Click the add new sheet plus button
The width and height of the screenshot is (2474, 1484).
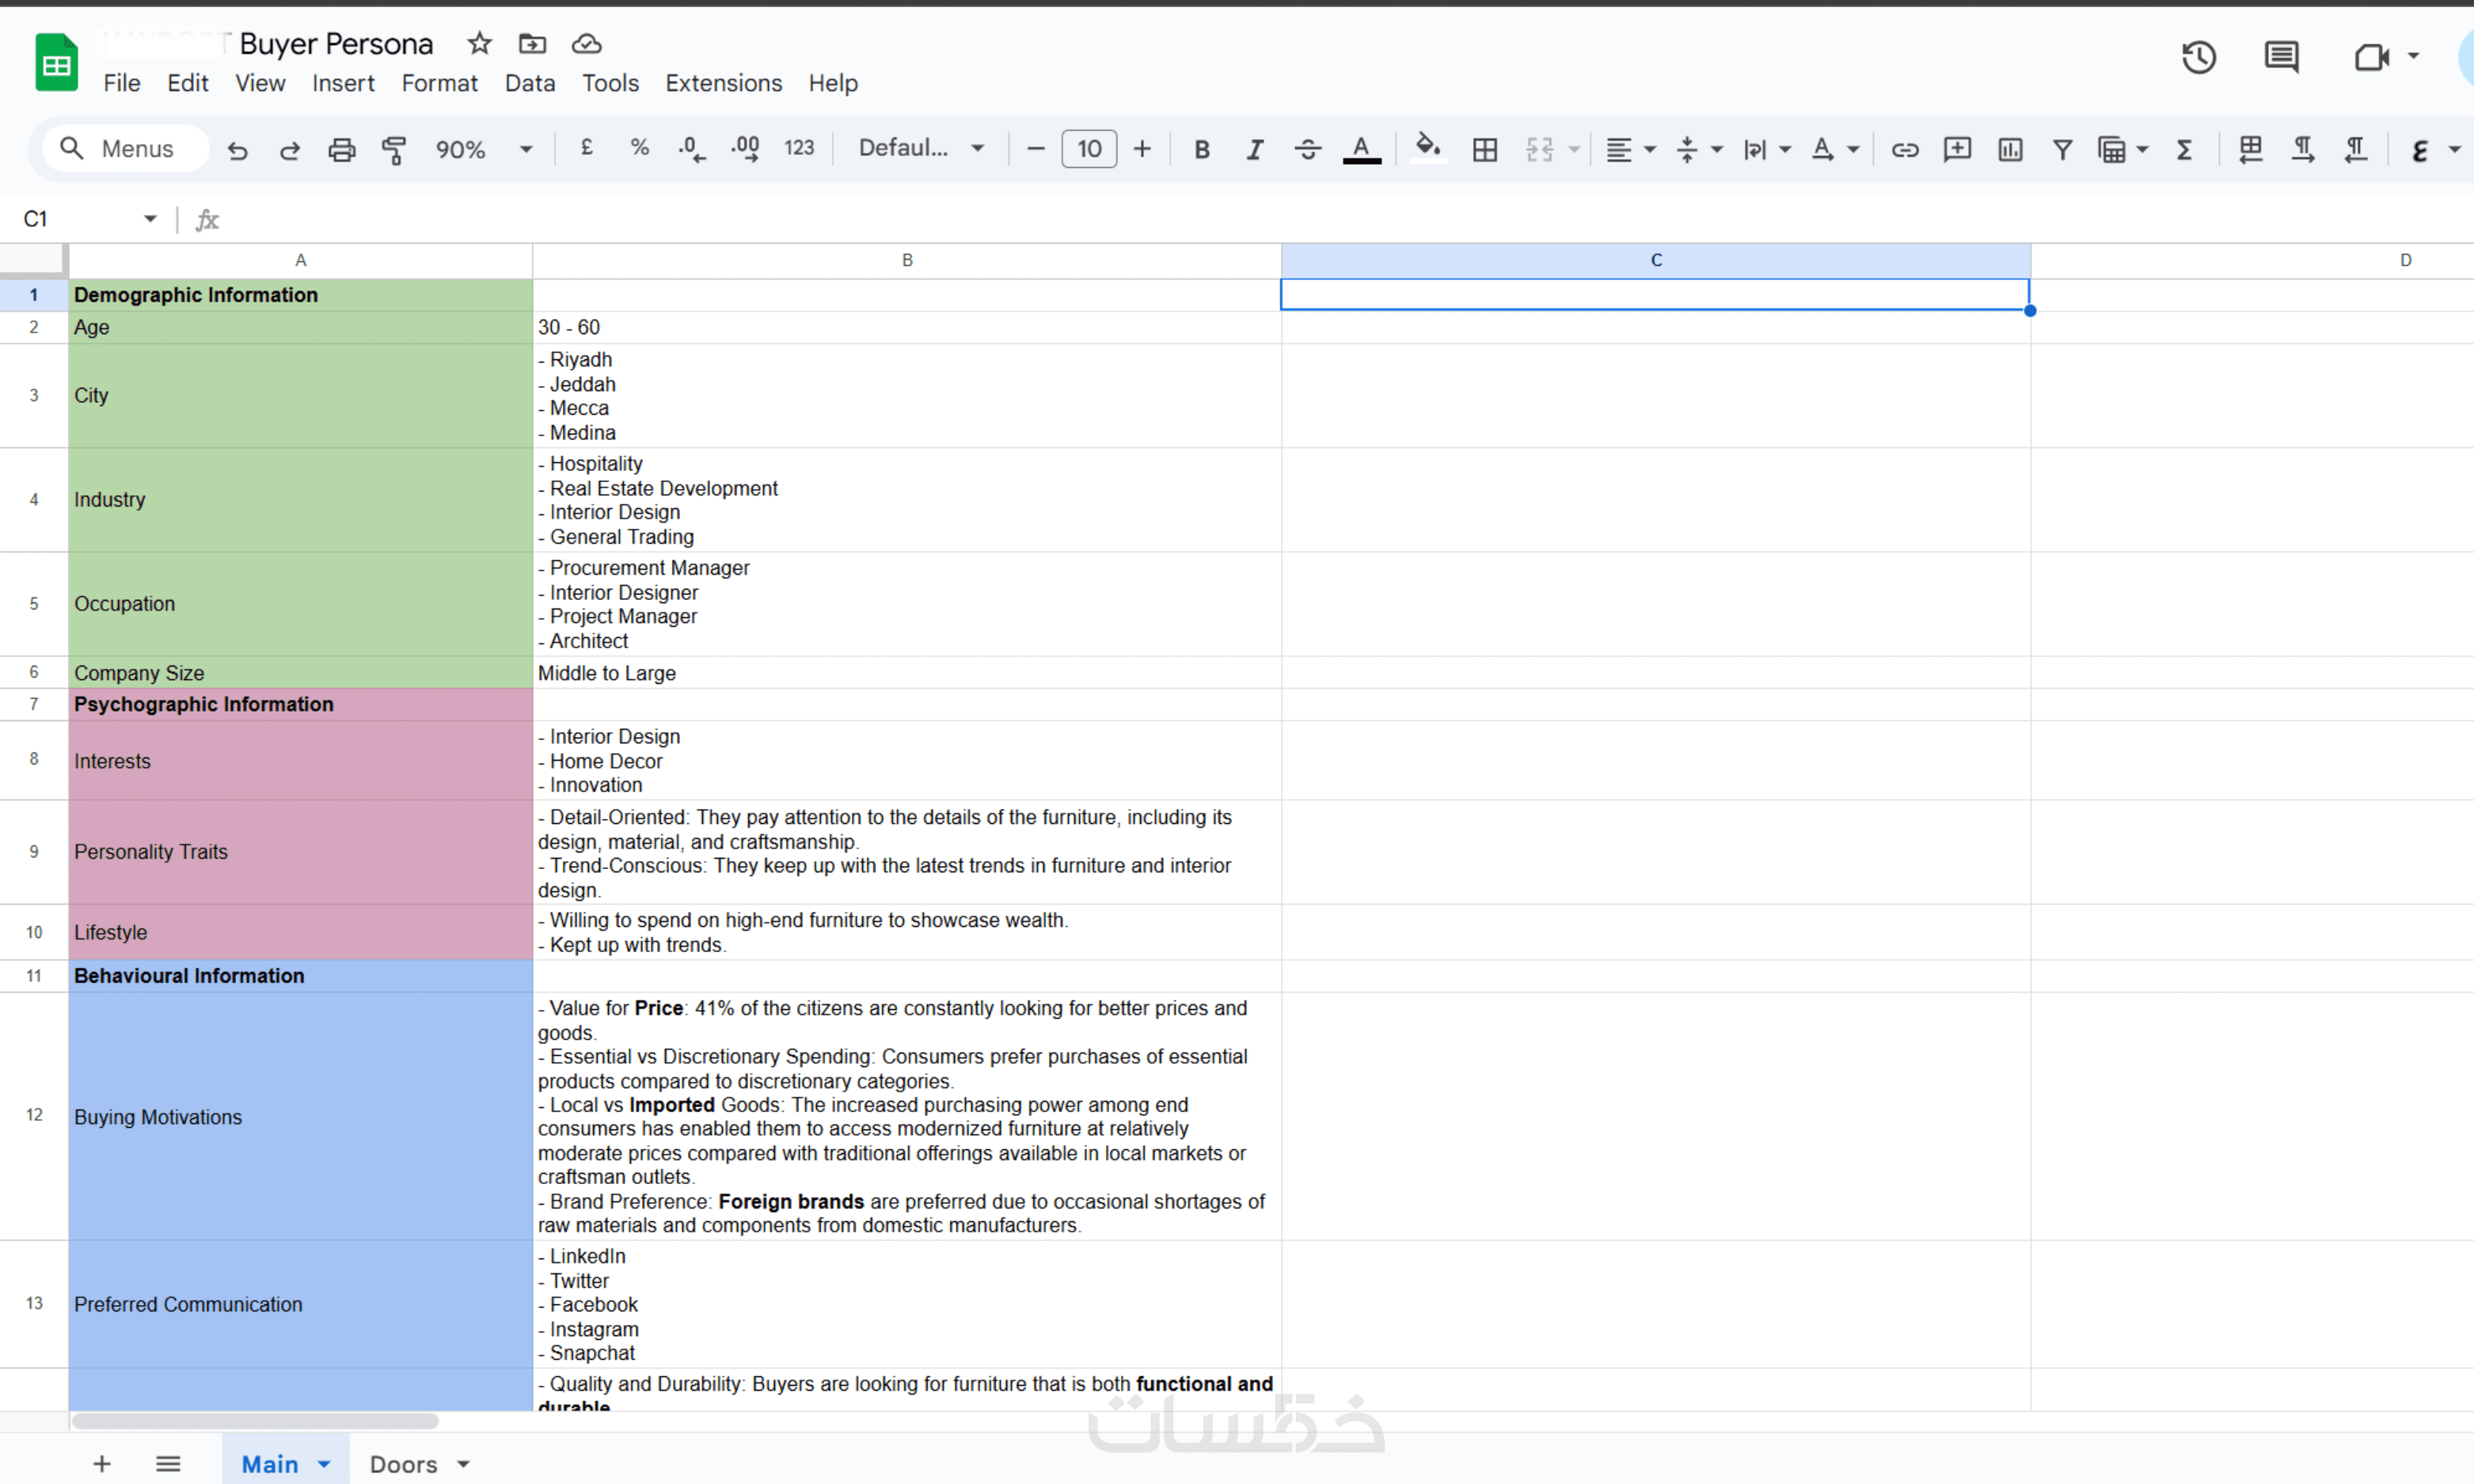click(102, 1464)
